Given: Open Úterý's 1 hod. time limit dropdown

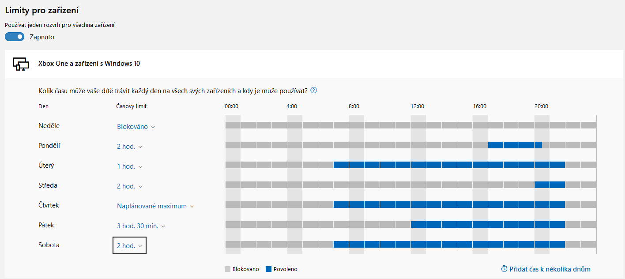Looking at the screenshot, I should click(129, 166).
